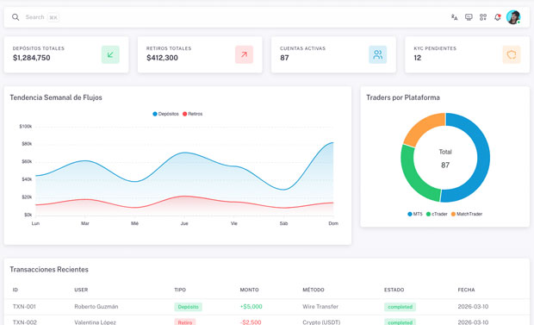Click the search magnifier icon

click(x=16, y=17)
